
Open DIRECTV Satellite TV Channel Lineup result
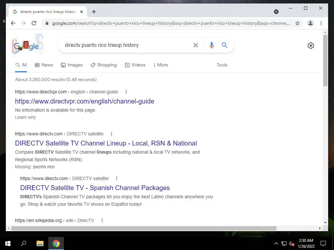pos(106,143)
